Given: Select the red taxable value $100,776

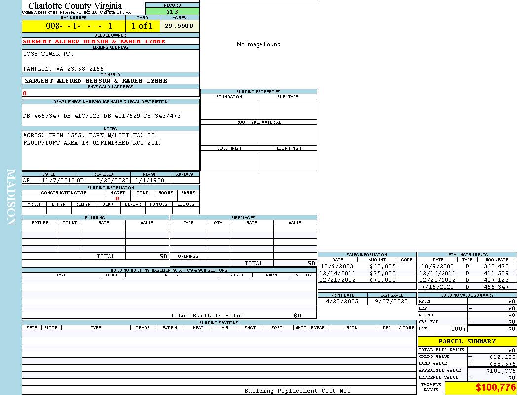Looking at the screenshot, I should click(x=495, y=388).
